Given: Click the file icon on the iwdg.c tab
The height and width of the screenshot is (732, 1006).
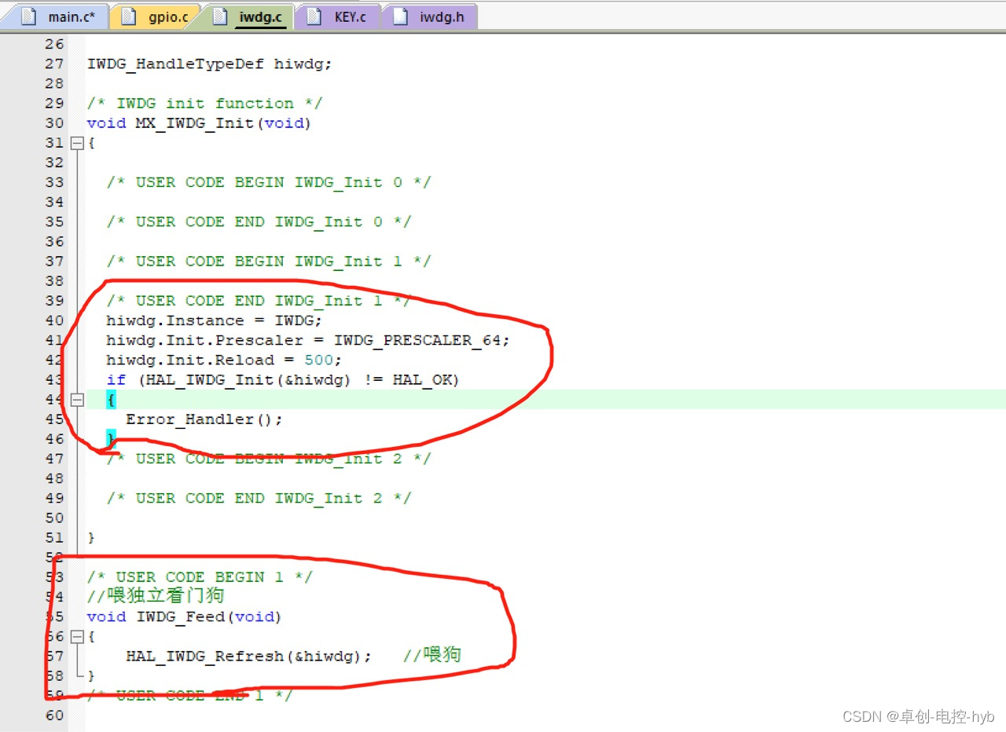Looking at the screenshot, I should (x=220, y=16).
